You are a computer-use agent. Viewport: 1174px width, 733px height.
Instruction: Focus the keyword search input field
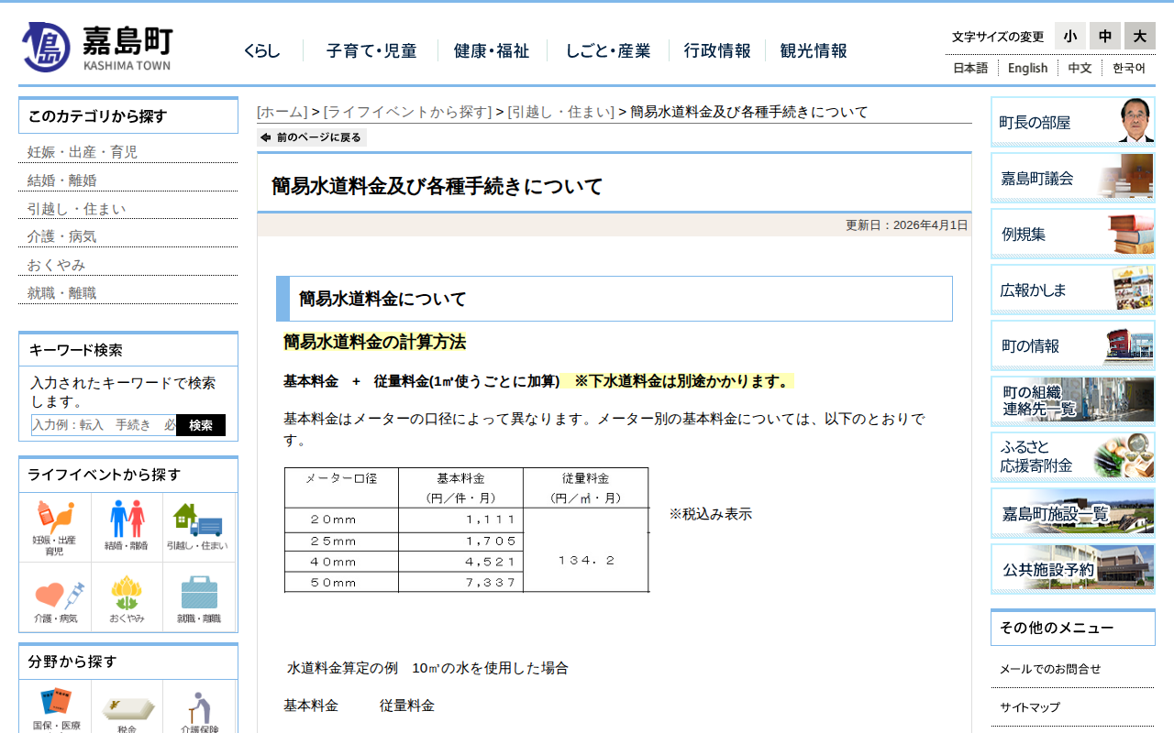pos(104,425)
